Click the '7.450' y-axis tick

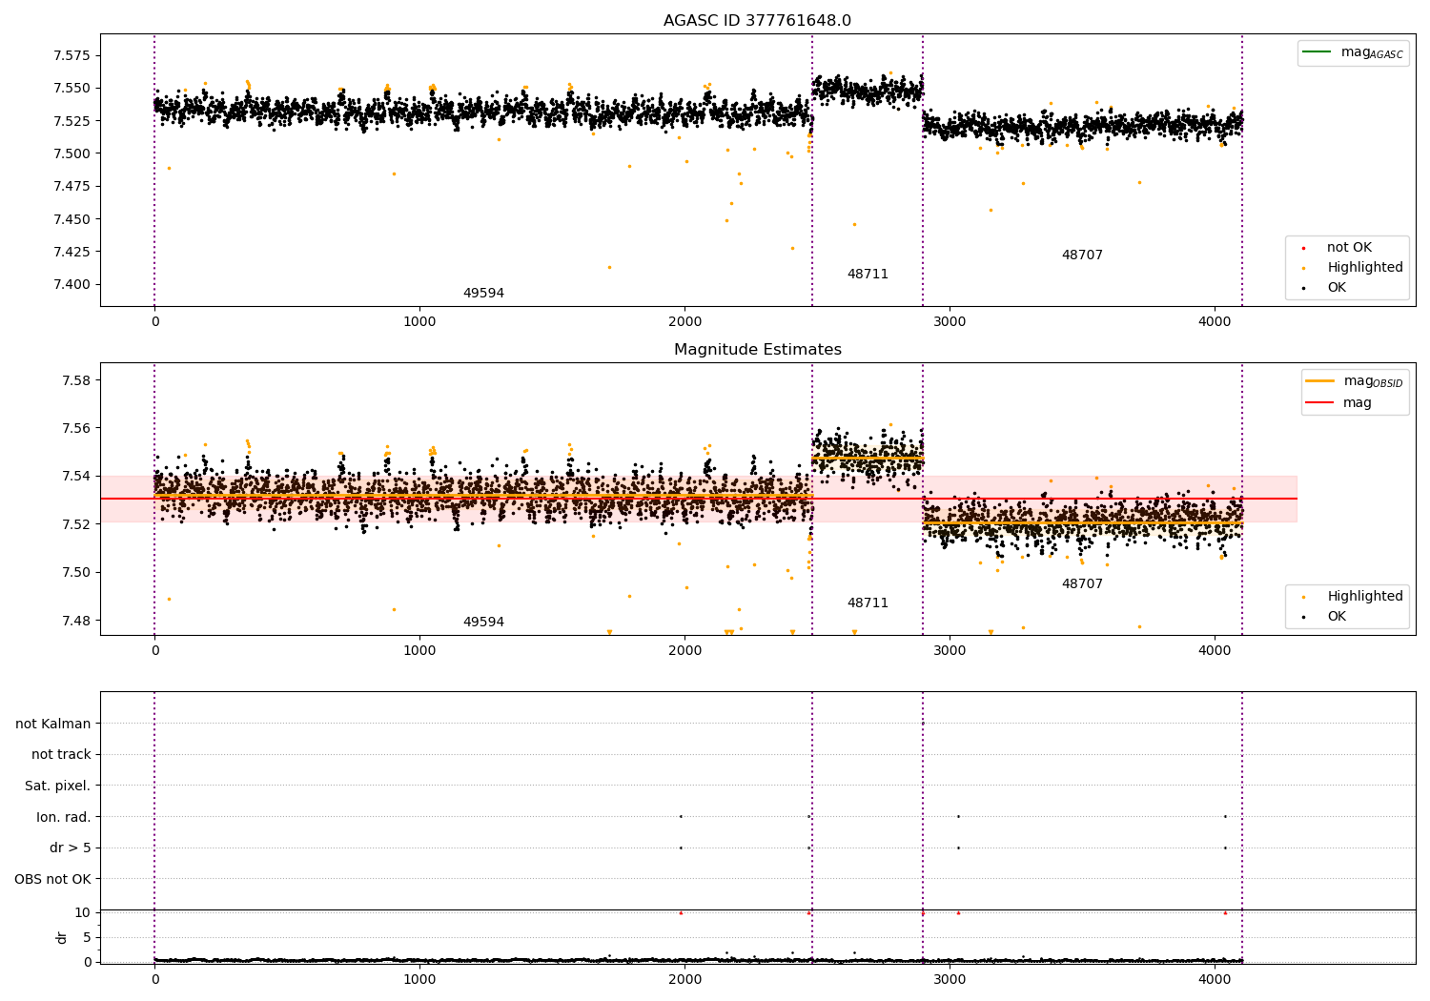pyautogui.click(x=71, y=219)
